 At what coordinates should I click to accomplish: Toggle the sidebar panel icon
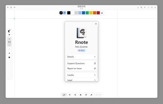pos(8,7)
